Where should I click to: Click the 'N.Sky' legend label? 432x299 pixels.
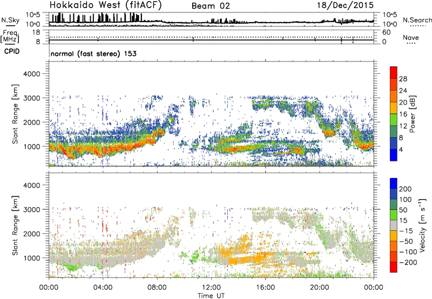tap(10, 20)
